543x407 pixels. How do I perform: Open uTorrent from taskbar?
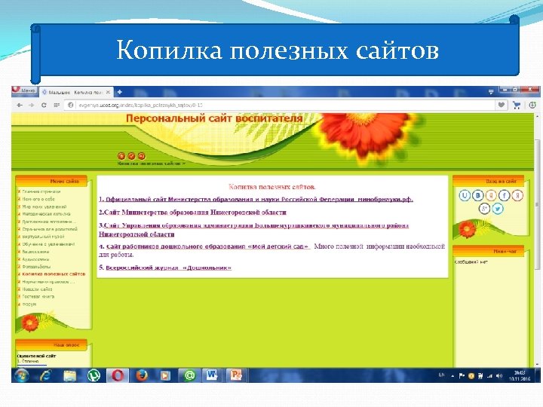[94, 375]
